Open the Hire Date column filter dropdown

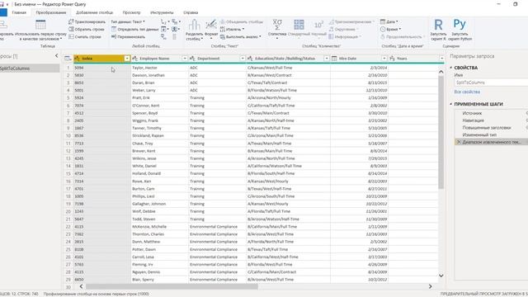click(384, 59)
